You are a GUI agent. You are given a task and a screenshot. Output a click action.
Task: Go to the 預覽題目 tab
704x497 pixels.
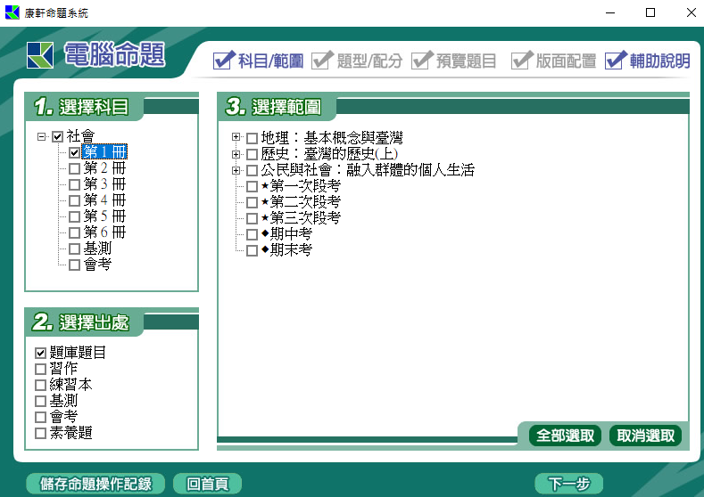pyautogui.click(x=454, y=61)
